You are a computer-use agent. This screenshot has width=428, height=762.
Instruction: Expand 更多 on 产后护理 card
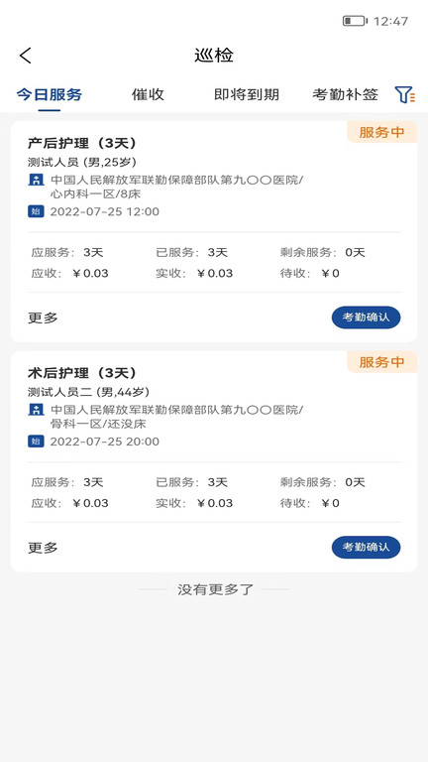pyautogui.click(x=43, y=317)
